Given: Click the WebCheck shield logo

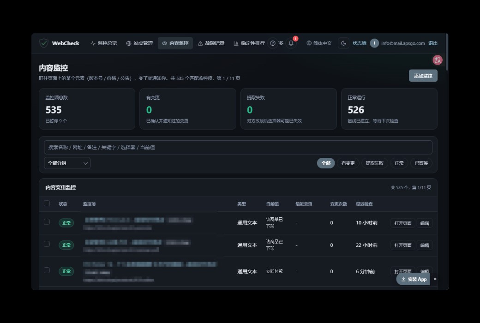Looking at the screenshot, I should [x=44, y=43].
